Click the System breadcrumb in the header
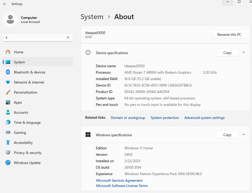252x193 pixels. [x=92, y=17]
